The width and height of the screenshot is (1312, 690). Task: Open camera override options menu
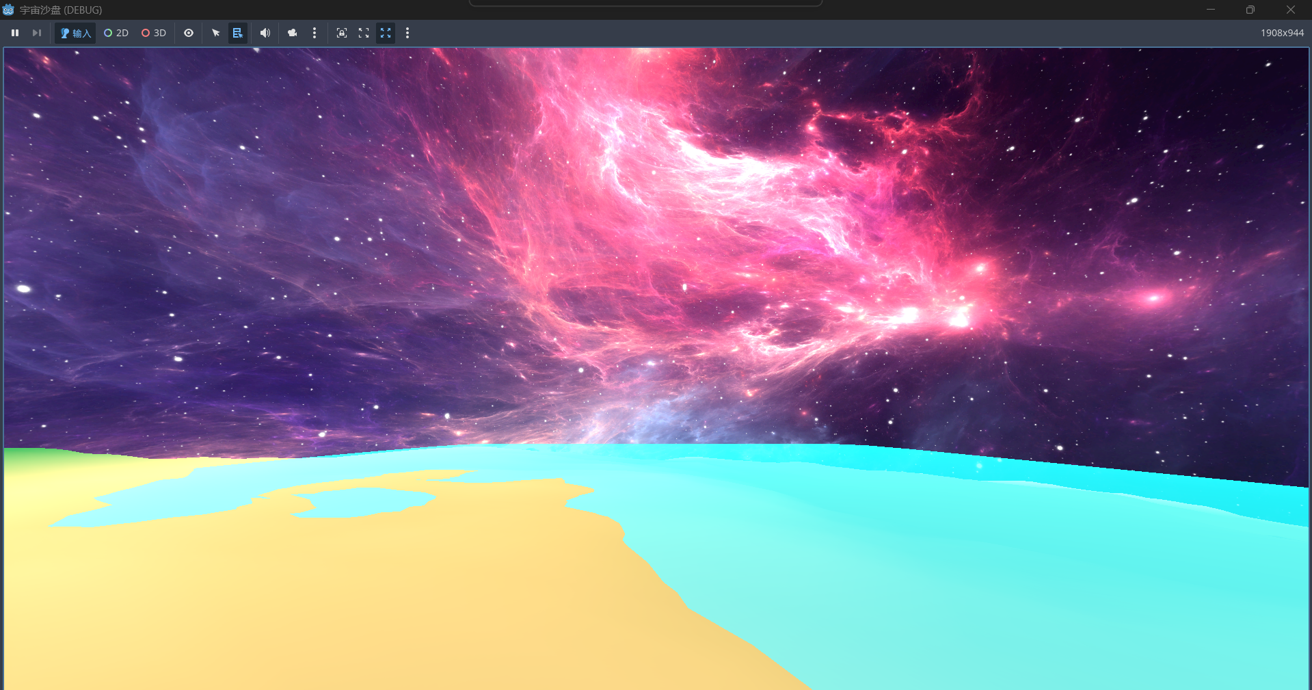314,33
